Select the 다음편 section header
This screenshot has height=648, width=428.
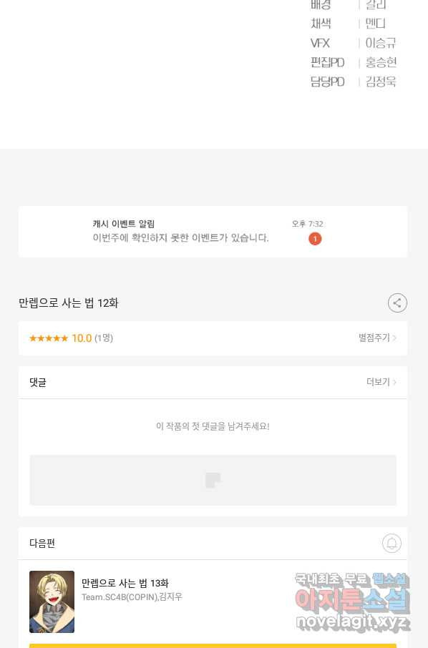tap(42, 543)
